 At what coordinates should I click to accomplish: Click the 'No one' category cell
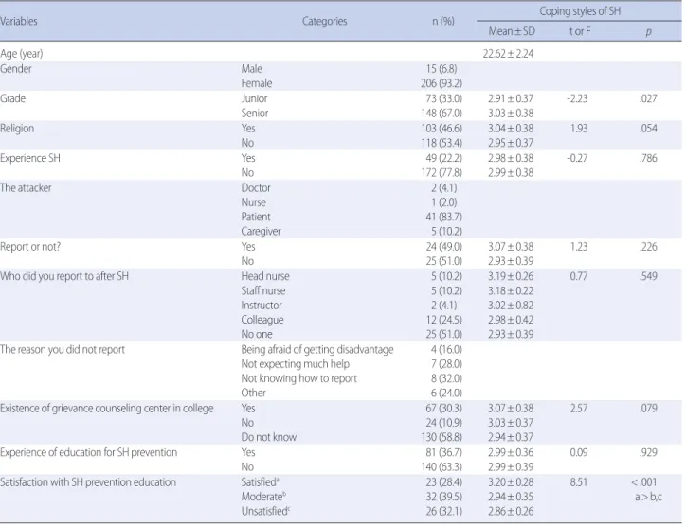(x=257, y=335)
